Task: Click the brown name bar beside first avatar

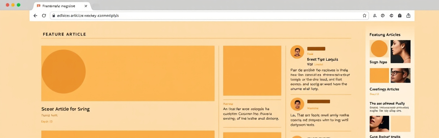Action: click(x=316, y=49)
